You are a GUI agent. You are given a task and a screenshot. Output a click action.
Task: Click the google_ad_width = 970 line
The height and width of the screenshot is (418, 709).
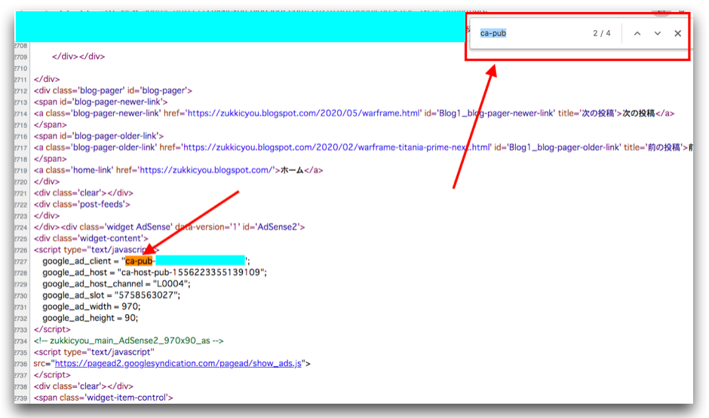(x=91, y=307)
